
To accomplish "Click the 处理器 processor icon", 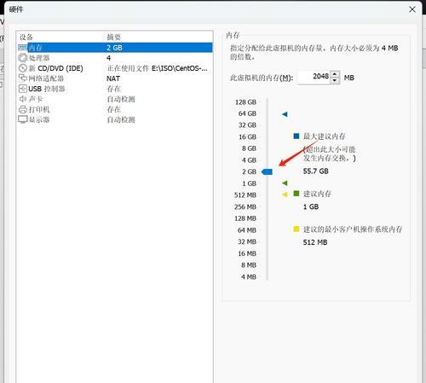I will [23, 58].
